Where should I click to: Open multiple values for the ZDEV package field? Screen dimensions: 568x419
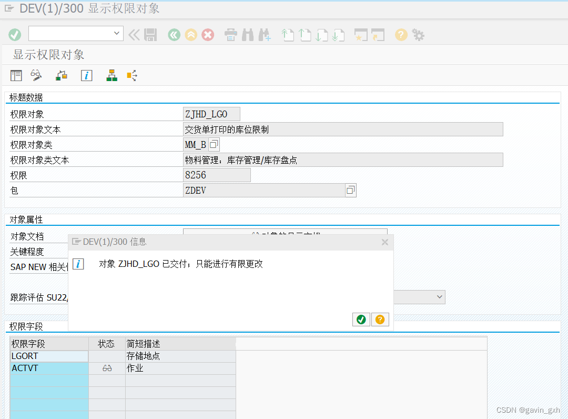tap(350, 190)
